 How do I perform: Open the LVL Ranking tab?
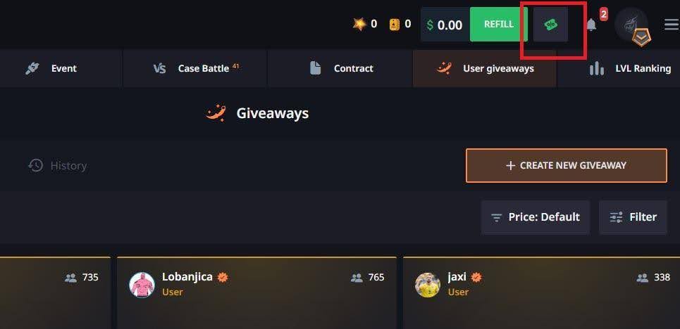tap(619, 68)
